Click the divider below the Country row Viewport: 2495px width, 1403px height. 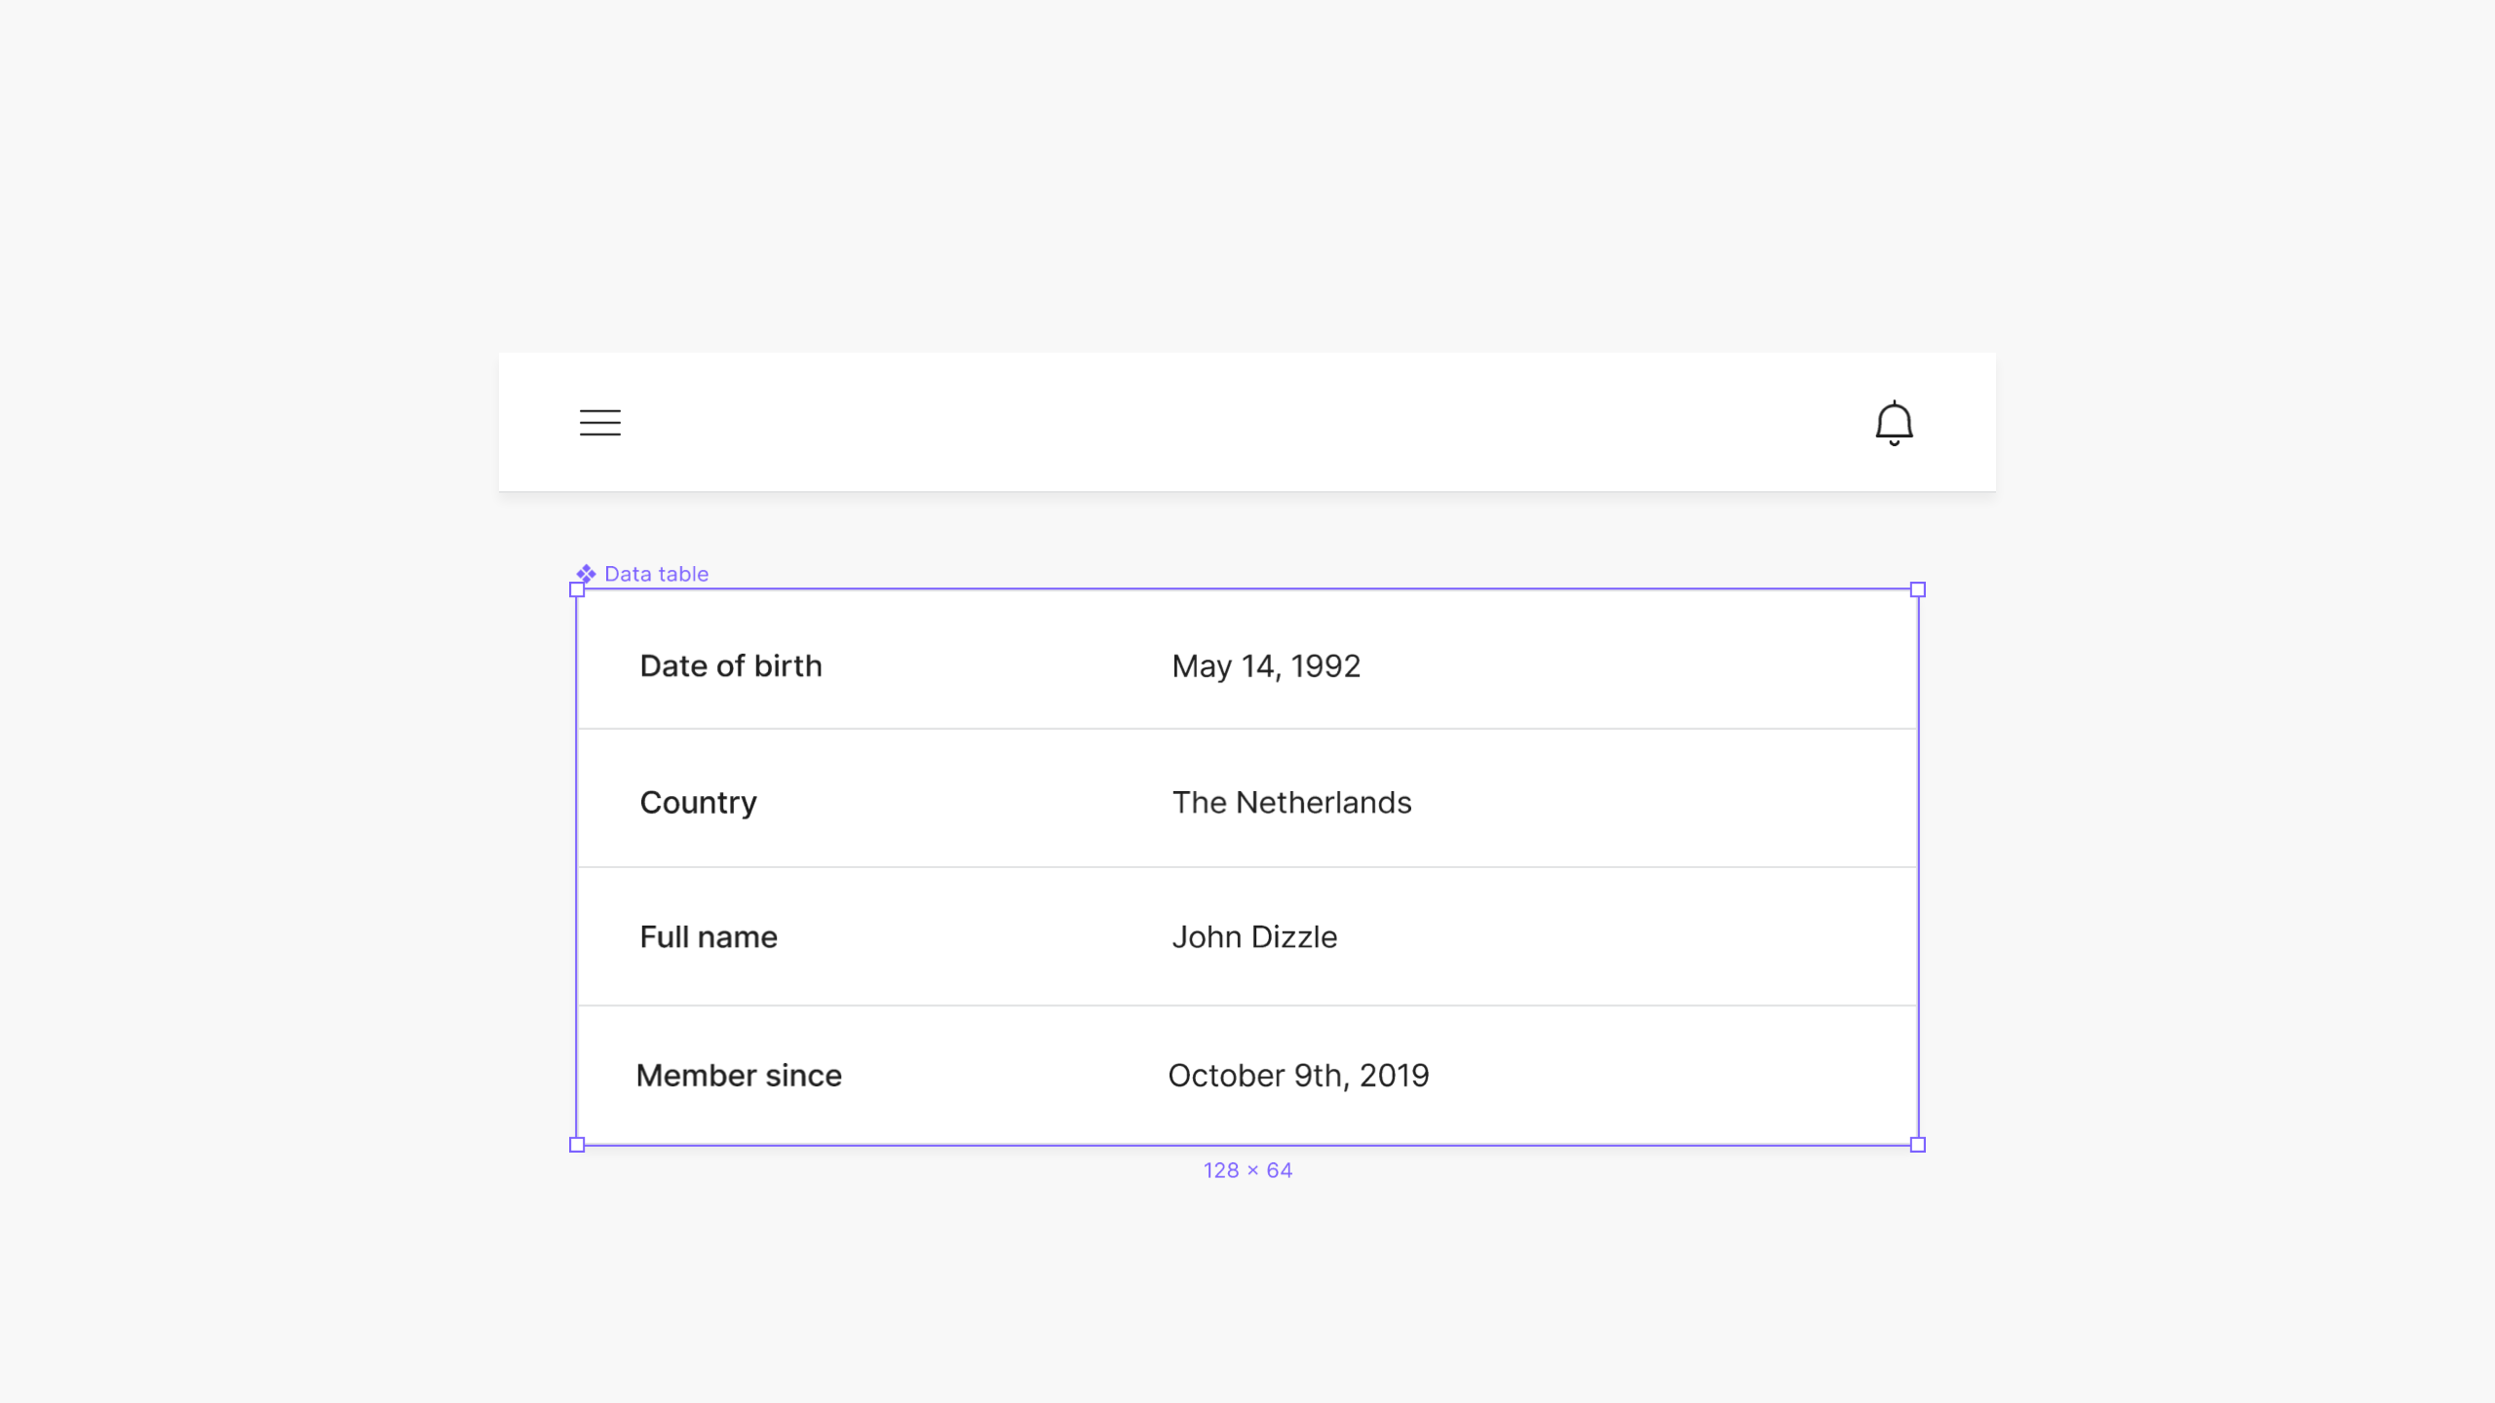(1247, 867)
